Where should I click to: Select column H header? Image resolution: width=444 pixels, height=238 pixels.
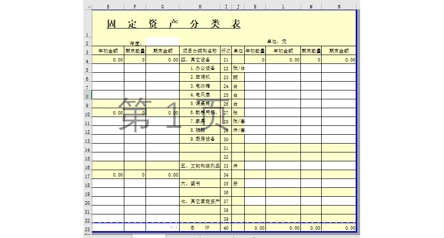pos(200,6)
